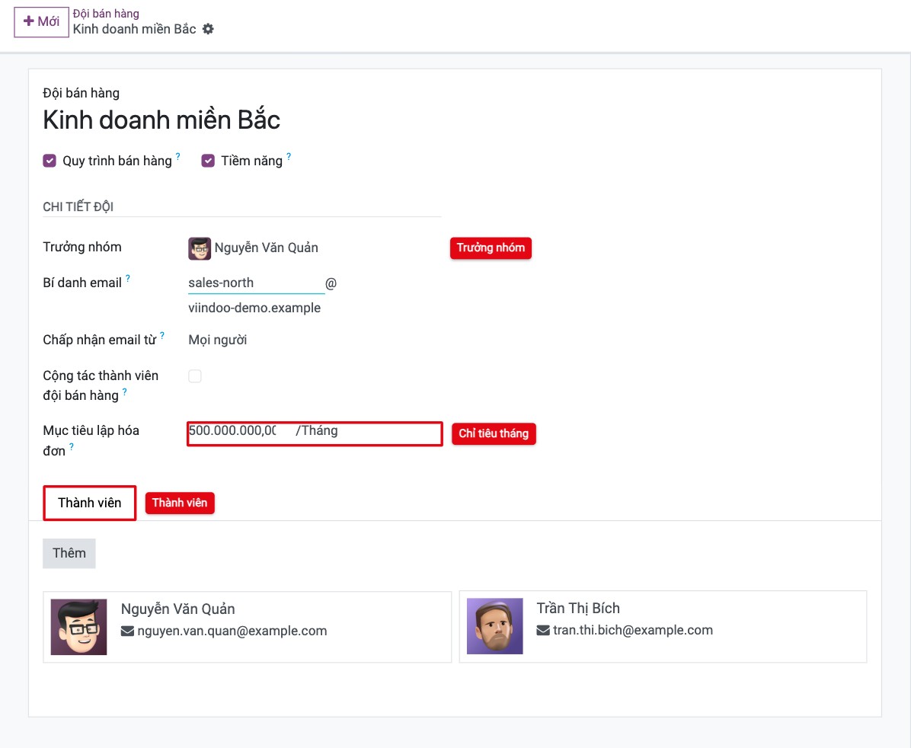The height and width of the screenshot is (748, 911).
Task: Show help tooltip for Mục tiêu lập hóa đơn
Action: tap(72, 446)
